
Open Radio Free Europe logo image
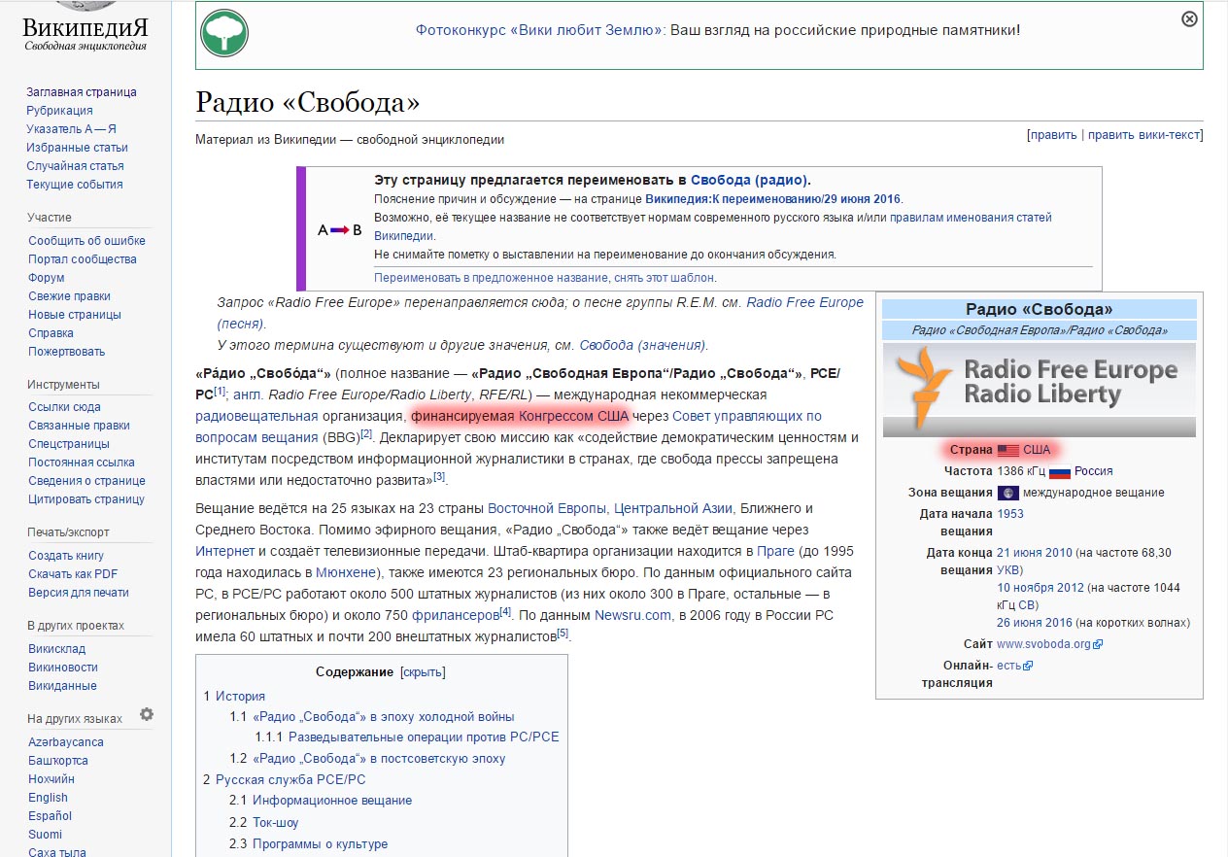pyautogui.click(x=1040, y=388)
